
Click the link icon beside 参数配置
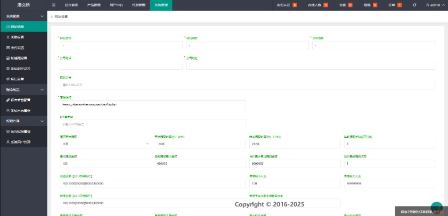coord(8,100)
